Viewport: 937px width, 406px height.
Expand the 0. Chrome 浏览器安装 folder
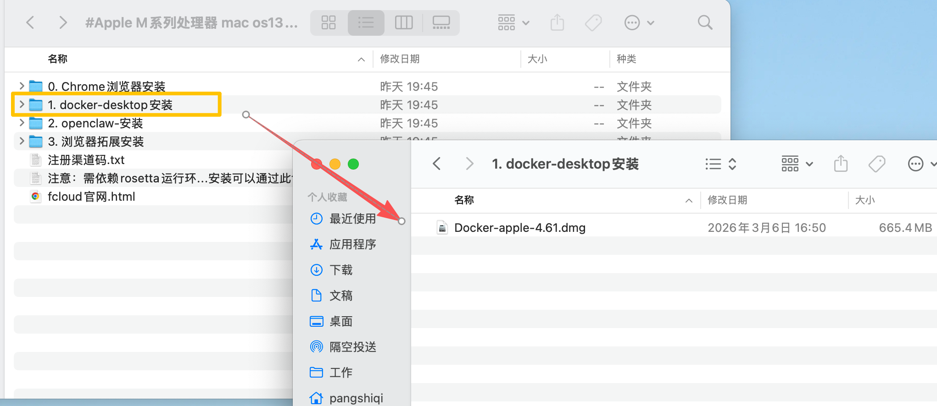coord(22,86)
